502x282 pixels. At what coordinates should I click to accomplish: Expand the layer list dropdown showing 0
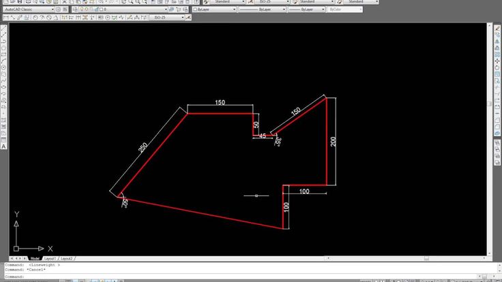(166, 10)
